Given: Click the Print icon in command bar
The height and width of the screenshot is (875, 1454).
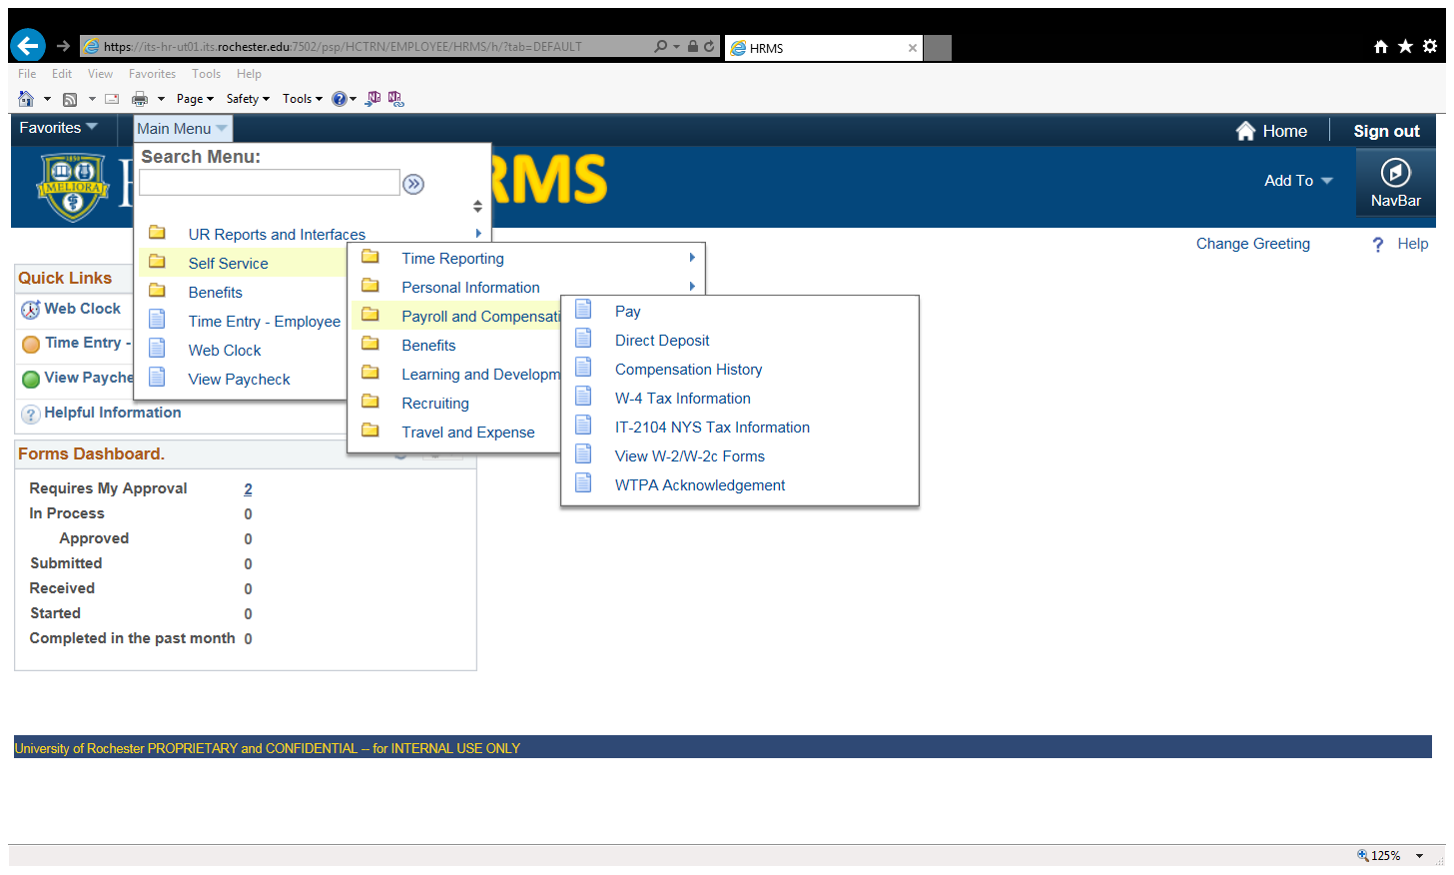Looking at the screenshot, I should pyautogui.click(x=140, y=99).
